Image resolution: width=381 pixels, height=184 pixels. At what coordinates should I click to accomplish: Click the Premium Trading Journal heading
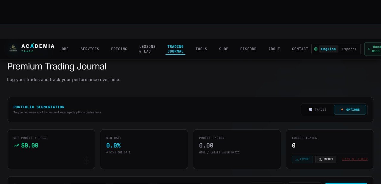click(x=57, y=66)
